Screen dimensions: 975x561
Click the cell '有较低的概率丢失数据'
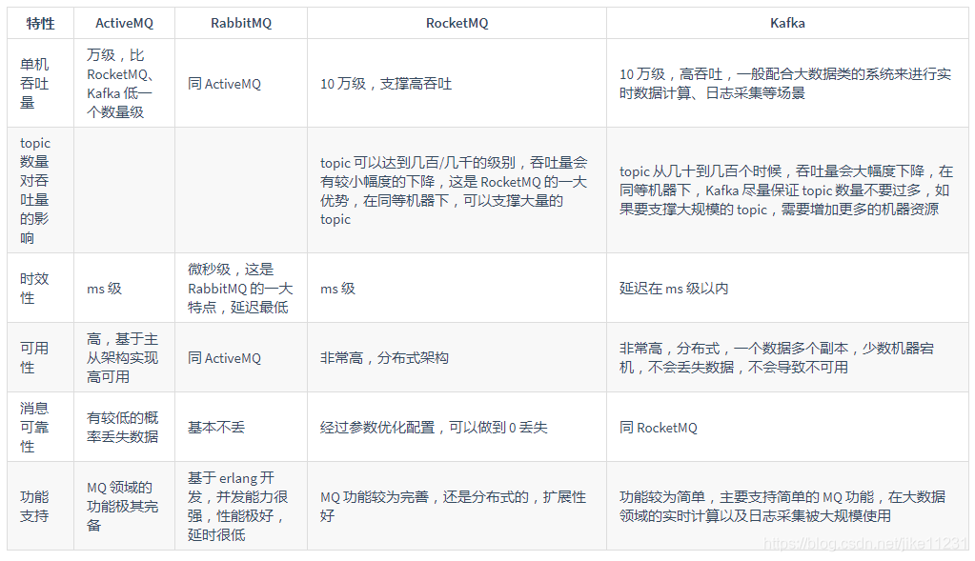124,427
